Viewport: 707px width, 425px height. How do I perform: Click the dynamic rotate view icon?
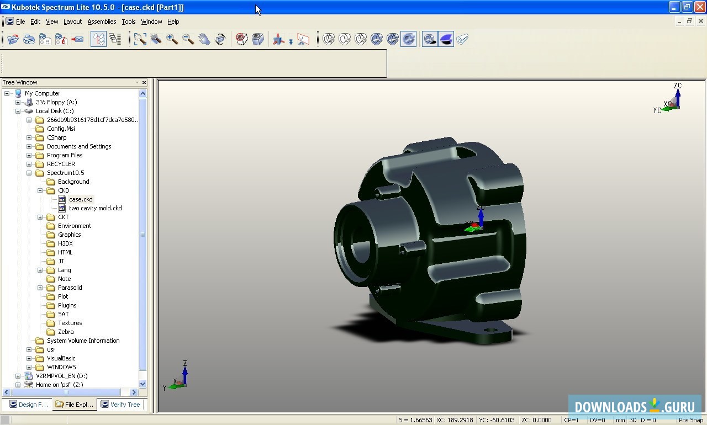[220, 39]
